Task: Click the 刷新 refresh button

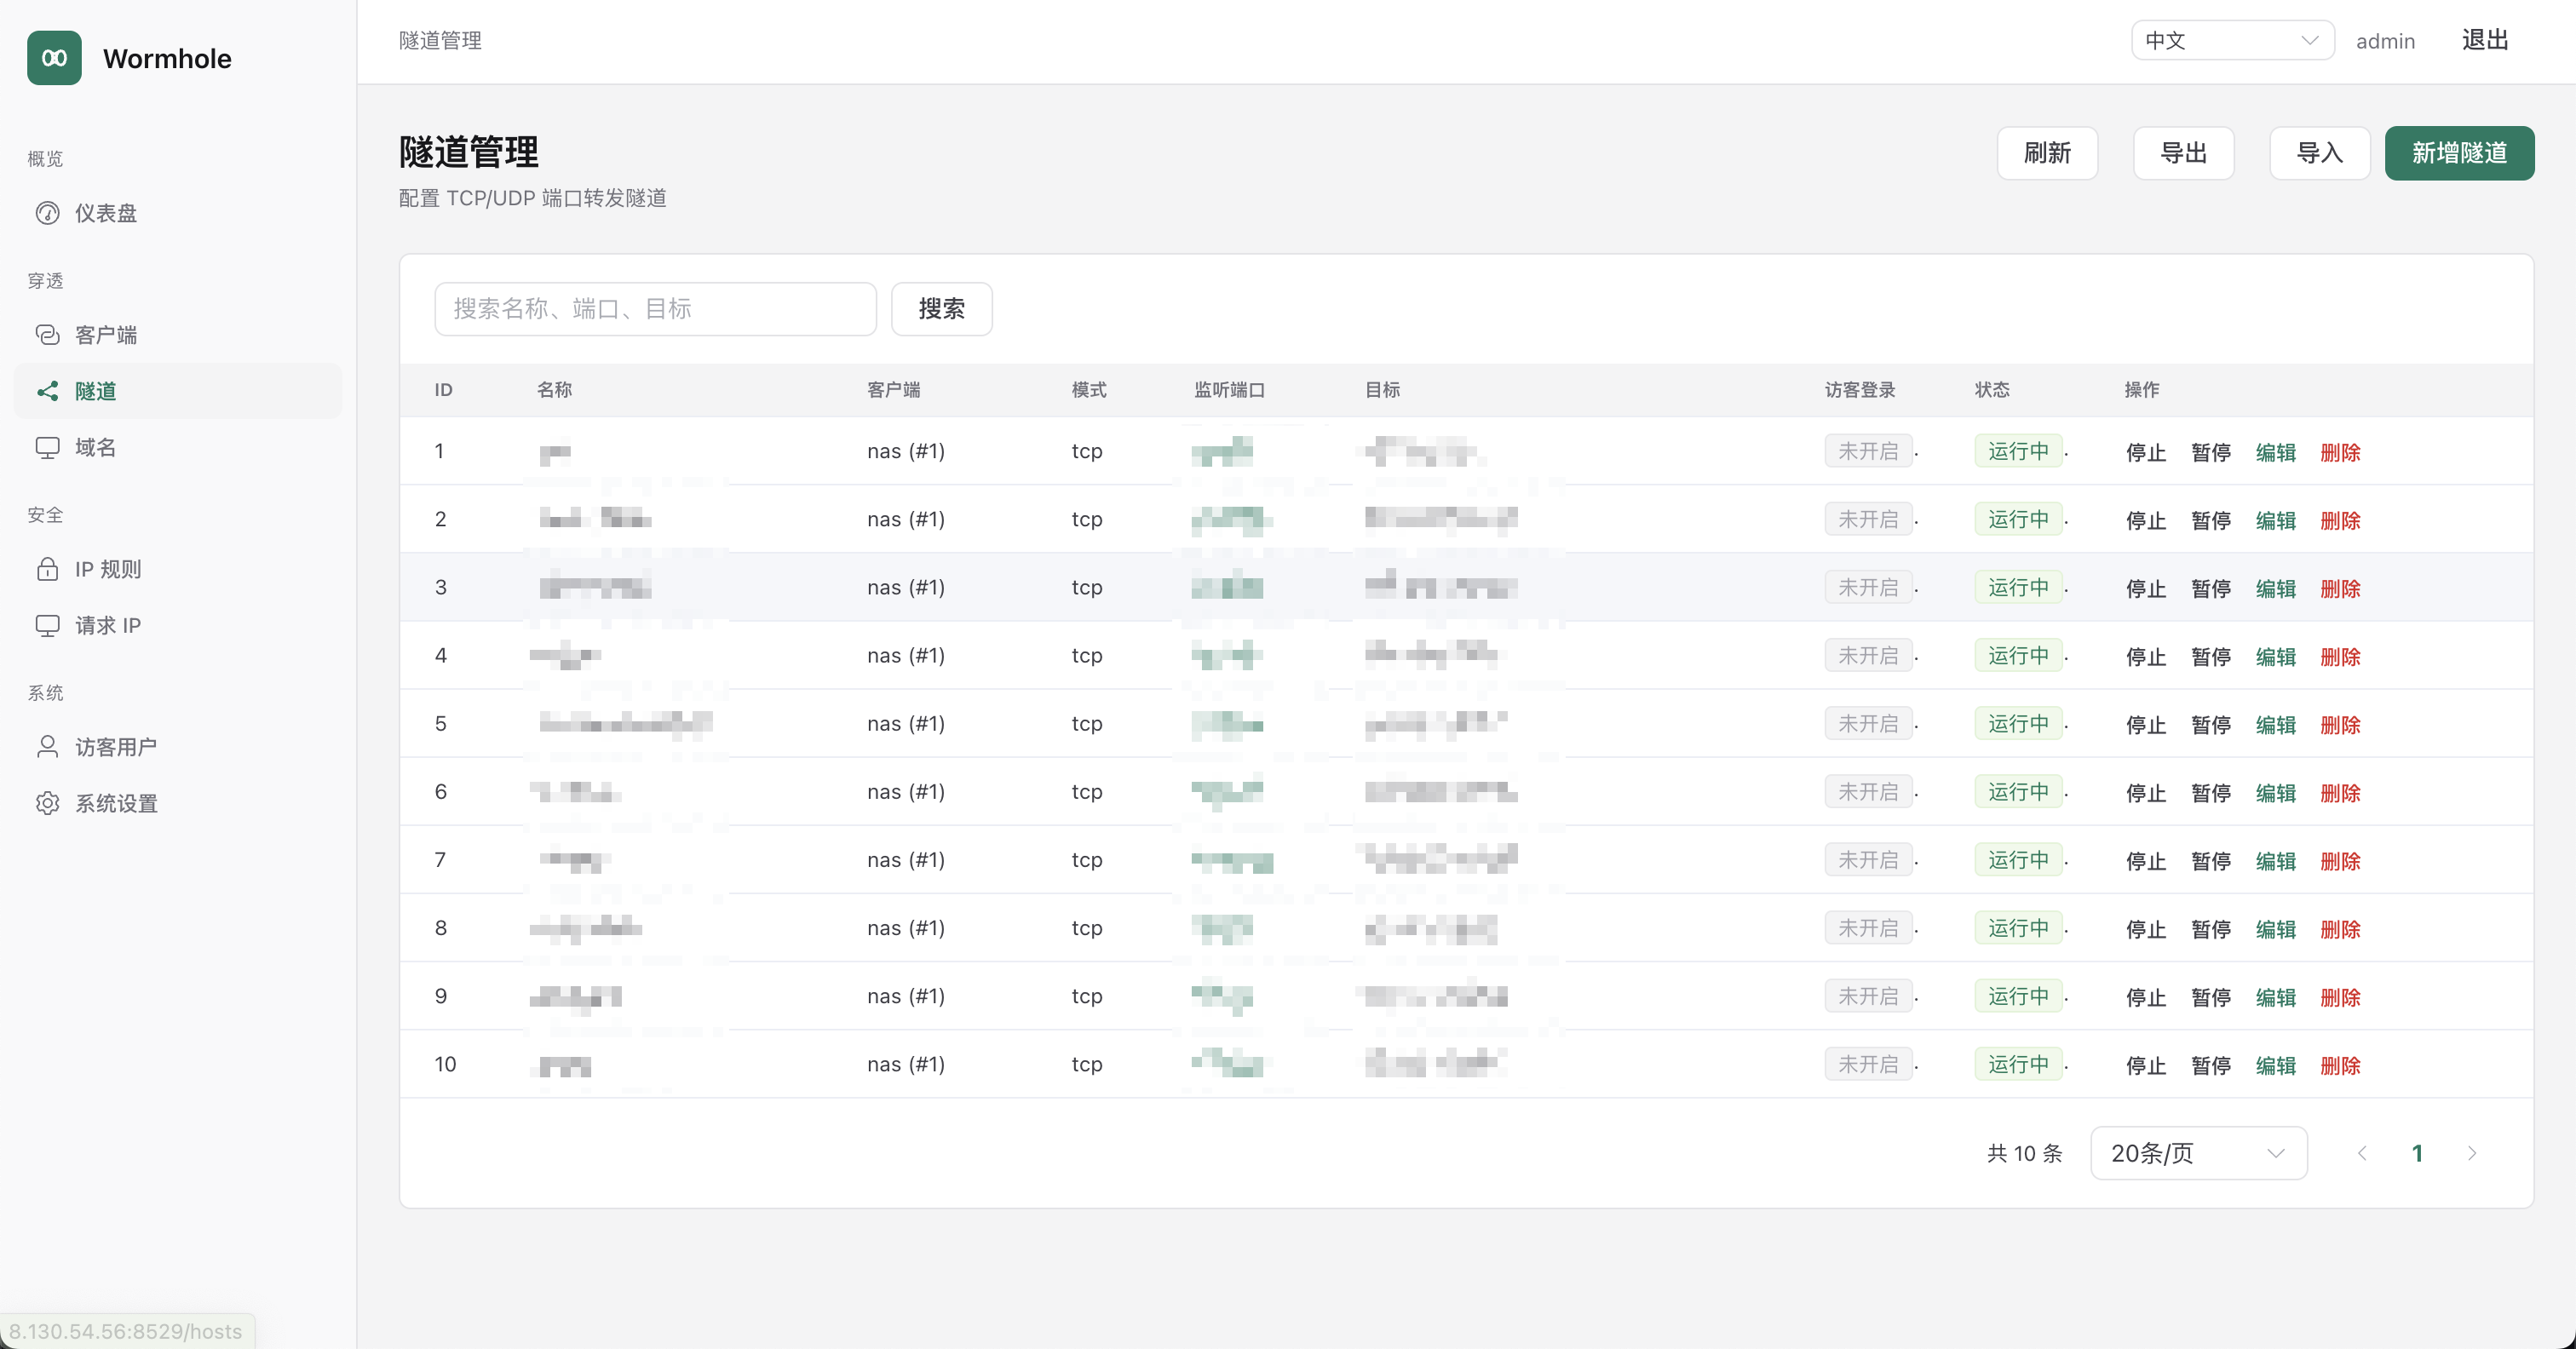Action: point(2047,153)
